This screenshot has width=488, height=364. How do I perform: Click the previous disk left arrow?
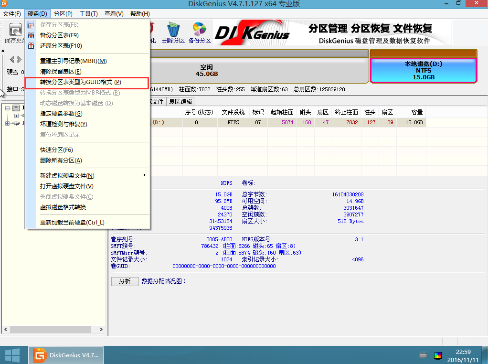12,60
